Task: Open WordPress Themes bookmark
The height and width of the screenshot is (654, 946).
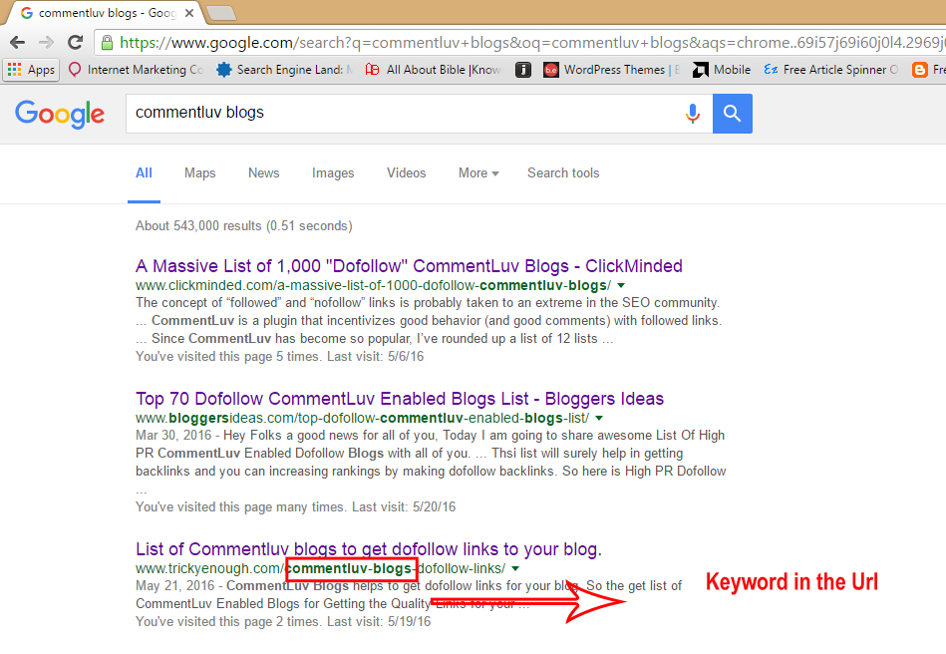Action: pyautogui.click(x=612, y=70)
